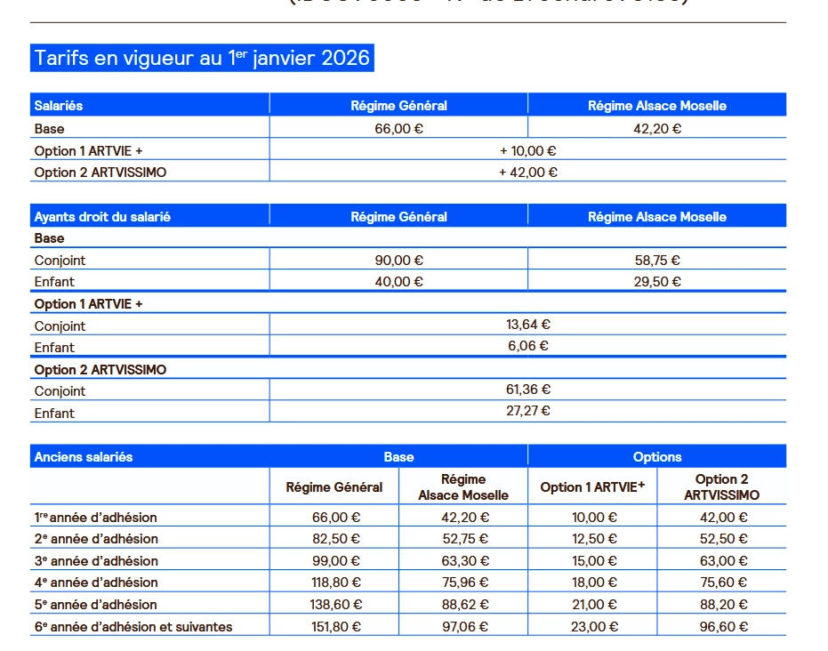Select 'Option 2 ARTVISSIMO' label in Salariés table
This screenshot has width=828, height=651.
[x=100, y=173]
